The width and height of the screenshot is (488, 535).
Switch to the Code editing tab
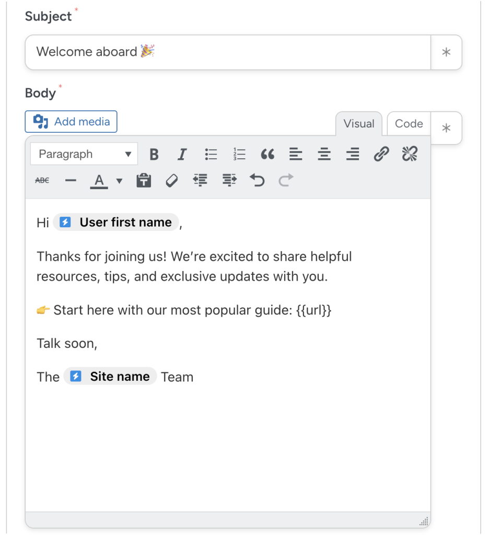408,124
